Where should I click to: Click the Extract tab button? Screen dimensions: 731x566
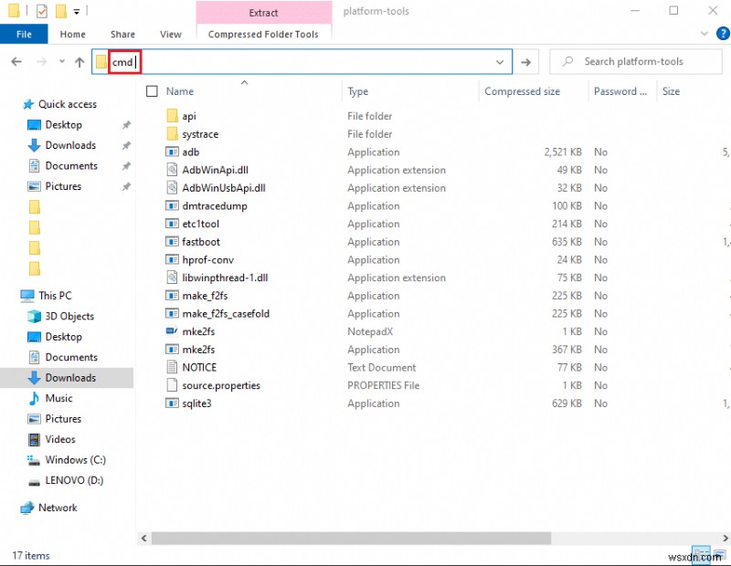point(264,13)
